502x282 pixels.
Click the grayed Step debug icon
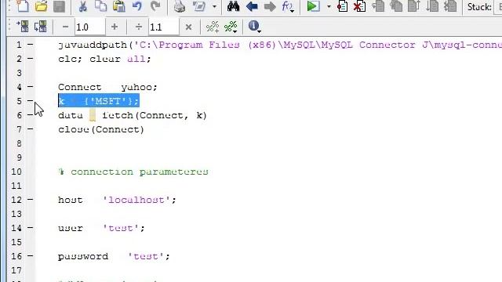click(378, 6)
